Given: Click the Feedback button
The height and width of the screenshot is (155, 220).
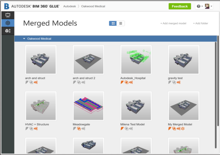Looking at the screenshot, I should [x=180, y=6].
